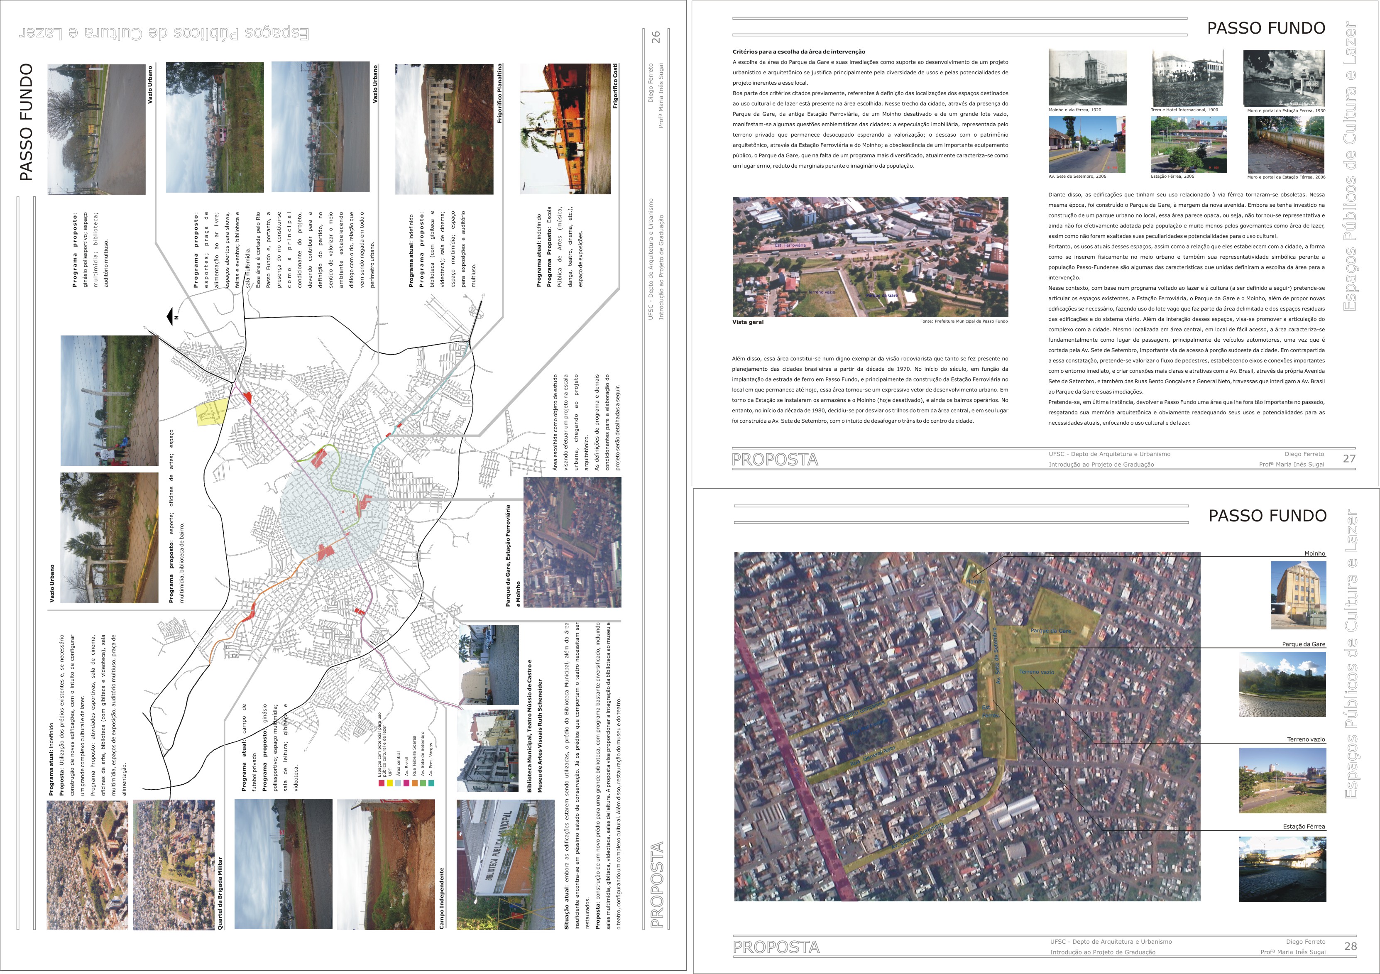This screenshot has width=1380, height=974.
Task: Open the 2006 Estação Férrea wall and portal photo
Action: 1286,144
